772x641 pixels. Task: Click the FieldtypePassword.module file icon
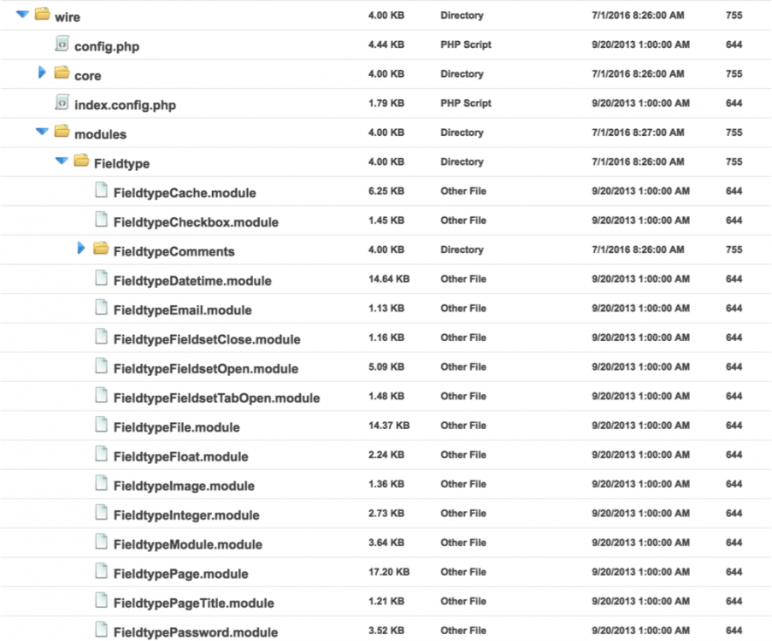coord(101,631)
